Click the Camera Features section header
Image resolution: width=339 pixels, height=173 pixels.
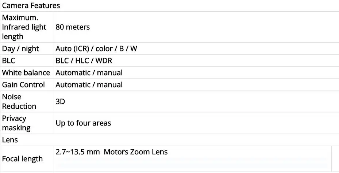[x=31, y=5]
